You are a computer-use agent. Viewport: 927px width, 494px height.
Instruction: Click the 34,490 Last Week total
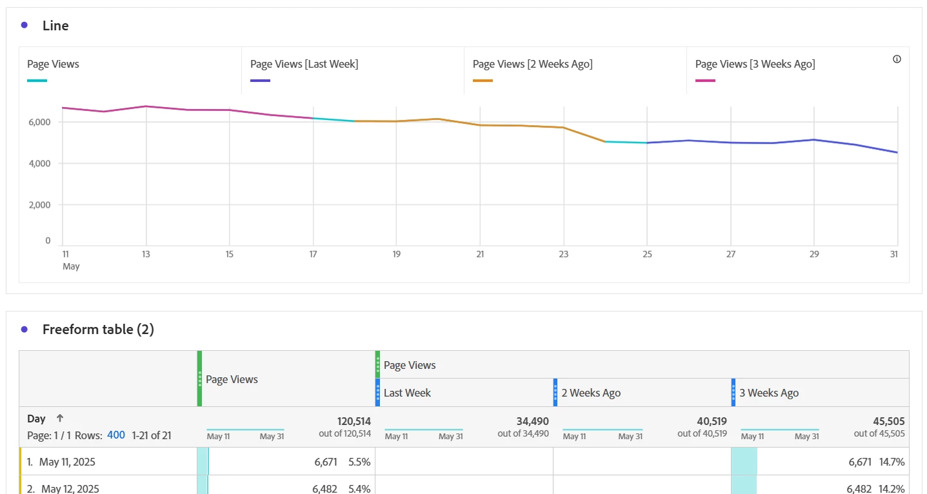point(533,422)
